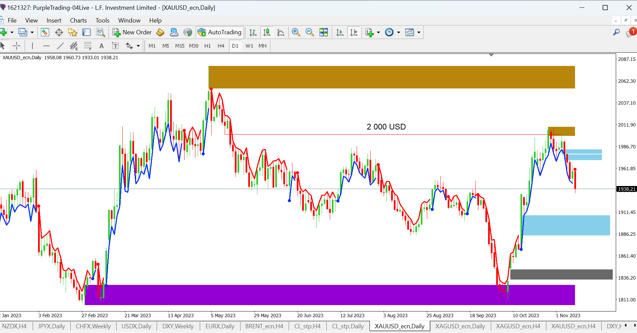Expand the new chart dropdown arrow
Image resolution: width=637 pixels, height=333 pixels.
[x=12, y=32]
